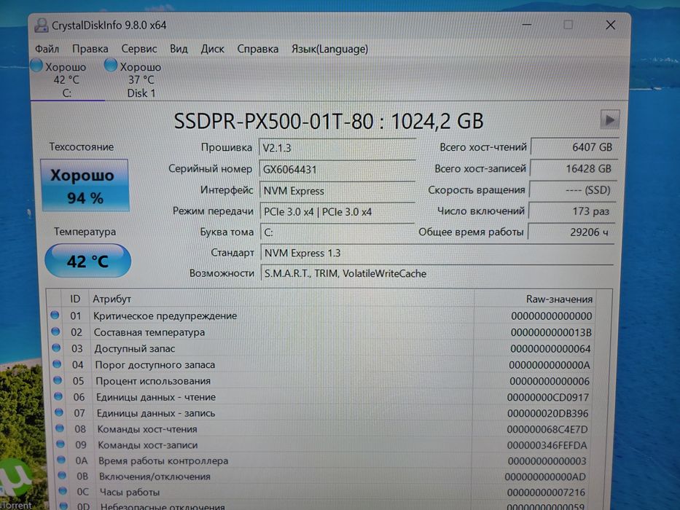The image size is (680, 510).
Task: Select row 0B Включения/отключения
Action: (x=321, y=476)
